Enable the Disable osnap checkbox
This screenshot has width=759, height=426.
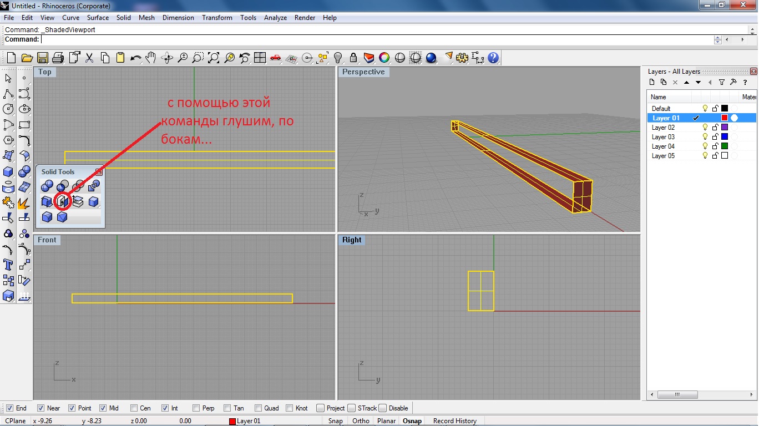click(x=383, y=408)
